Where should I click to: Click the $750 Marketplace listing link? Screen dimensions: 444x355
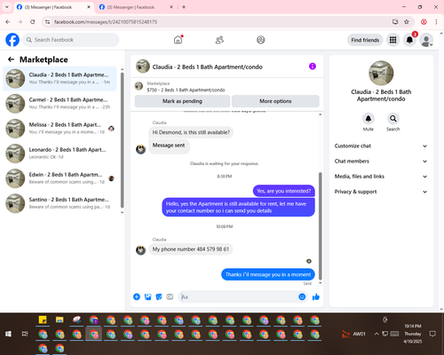coord(186,90)
